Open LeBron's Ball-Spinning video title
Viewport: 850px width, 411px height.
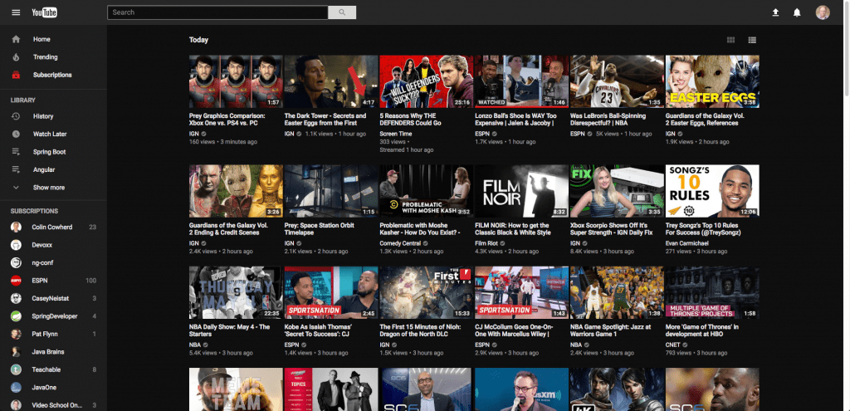click(x=608, y=120)
